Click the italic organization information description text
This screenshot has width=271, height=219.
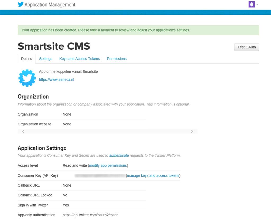tap(104, 104)
